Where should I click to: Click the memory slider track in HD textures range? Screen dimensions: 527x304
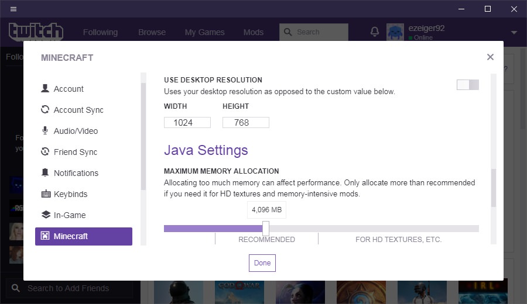[398, 229]
